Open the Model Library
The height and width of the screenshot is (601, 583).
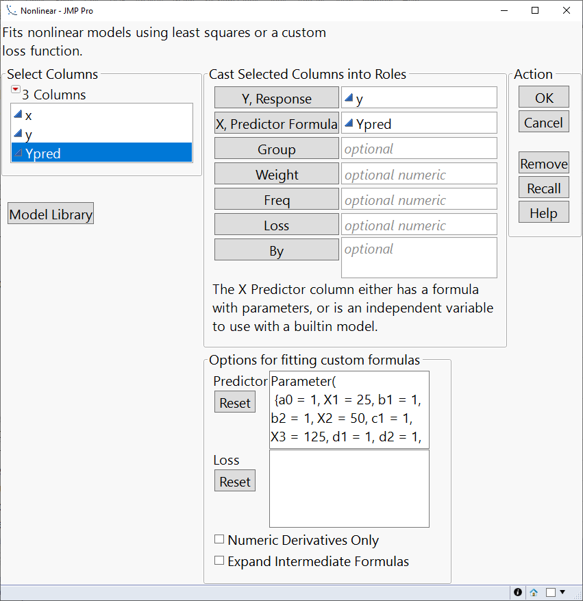click(50, 213)
